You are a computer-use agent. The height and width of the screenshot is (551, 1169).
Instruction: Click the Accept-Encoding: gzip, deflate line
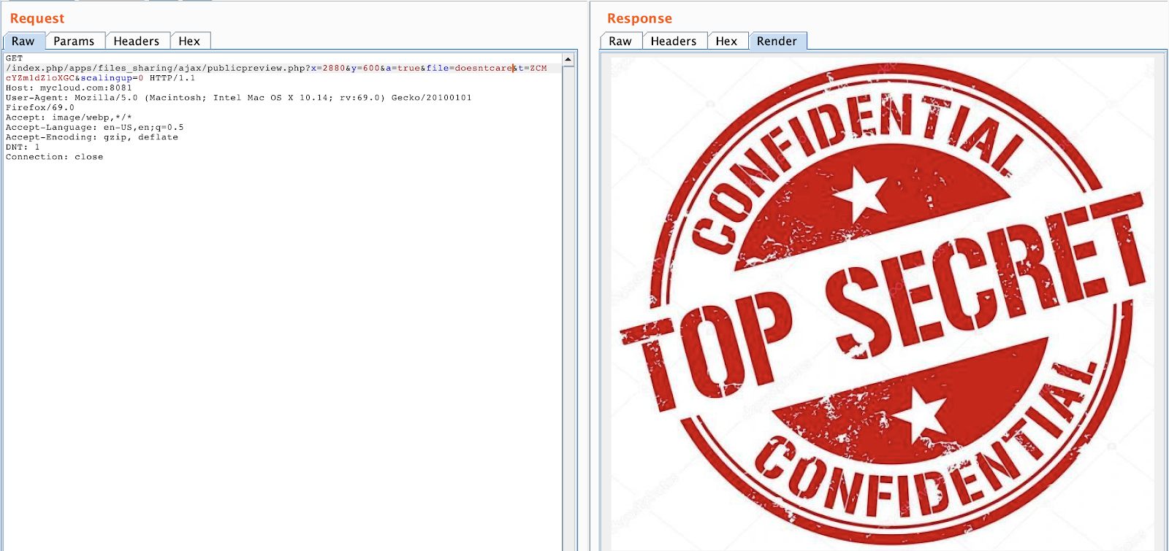[x=92, y=137]
